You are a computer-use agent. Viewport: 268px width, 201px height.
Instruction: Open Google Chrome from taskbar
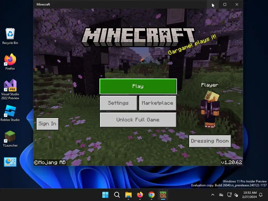152,195
